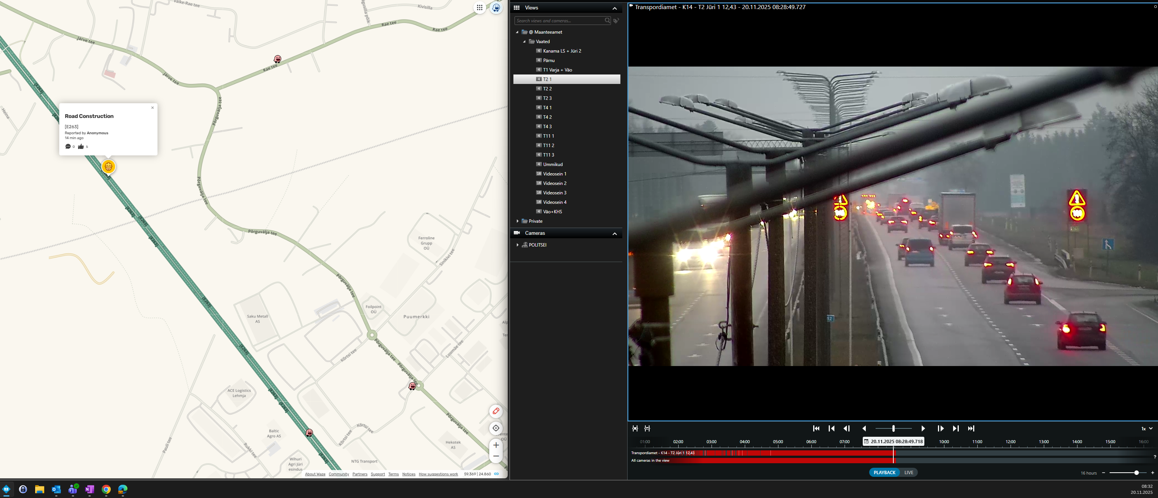Expand the POLITSEI camera group

click(518, 245)
